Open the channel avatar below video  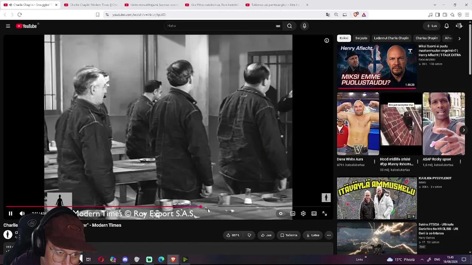(8, 234)
